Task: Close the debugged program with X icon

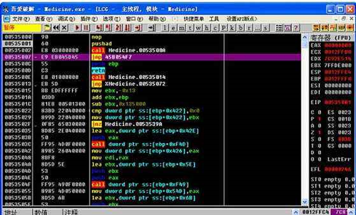Action: coord(65,28)
